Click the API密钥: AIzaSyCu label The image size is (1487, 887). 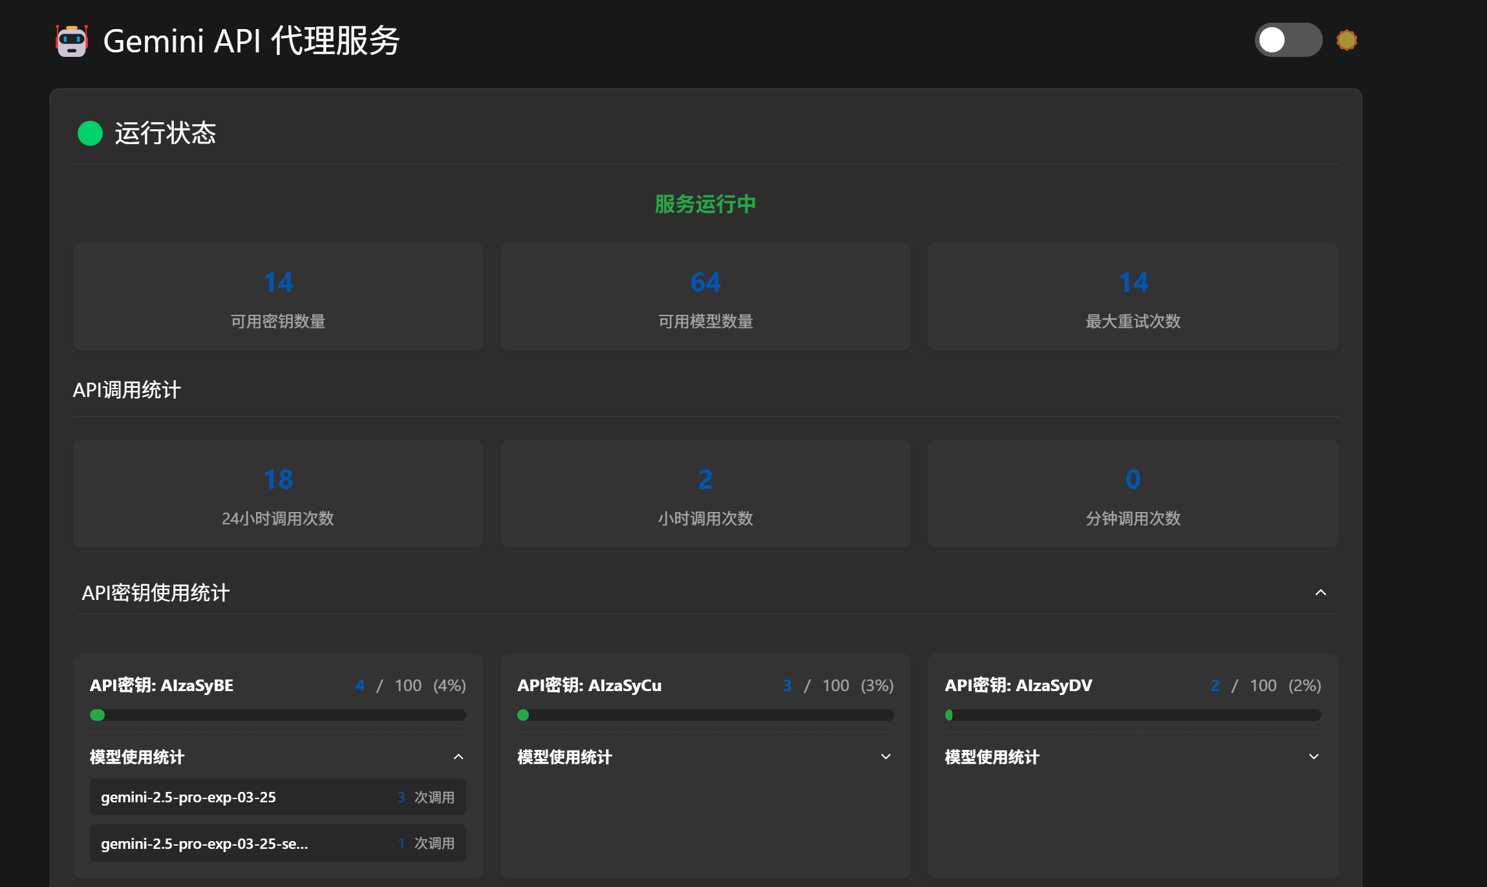click(589, 685)
